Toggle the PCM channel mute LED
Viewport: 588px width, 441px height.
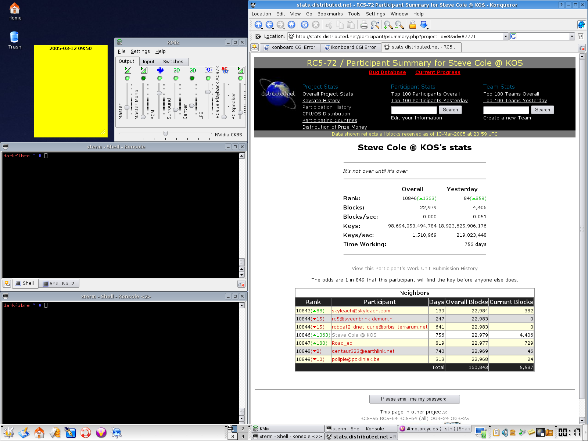[x=159, y=78]
